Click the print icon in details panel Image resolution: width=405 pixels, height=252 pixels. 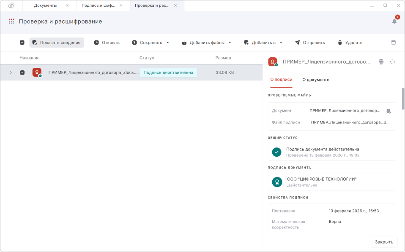click(381, 62)
